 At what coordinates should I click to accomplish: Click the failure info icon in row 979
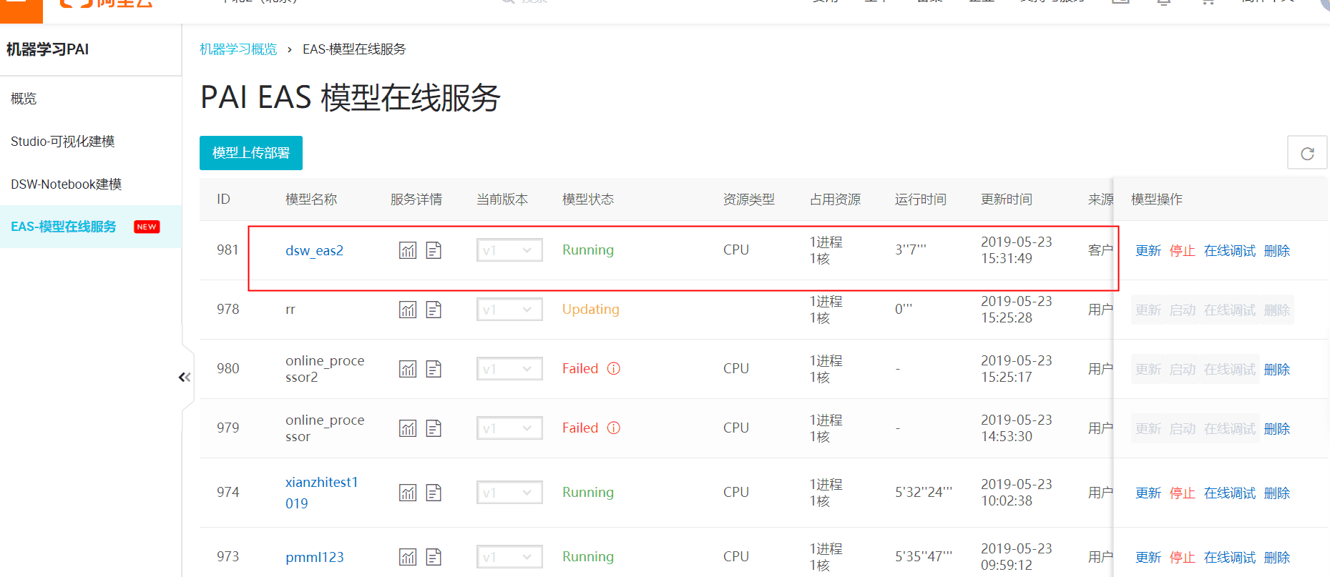614,428
